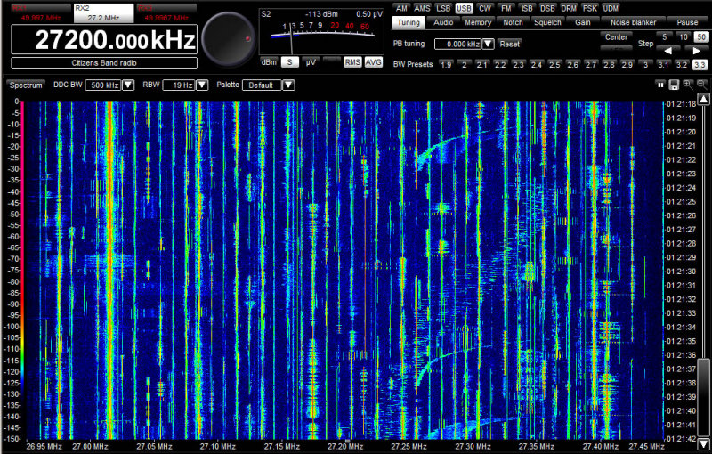Choose the 1.9 bandwidth preset

[446, 64]
